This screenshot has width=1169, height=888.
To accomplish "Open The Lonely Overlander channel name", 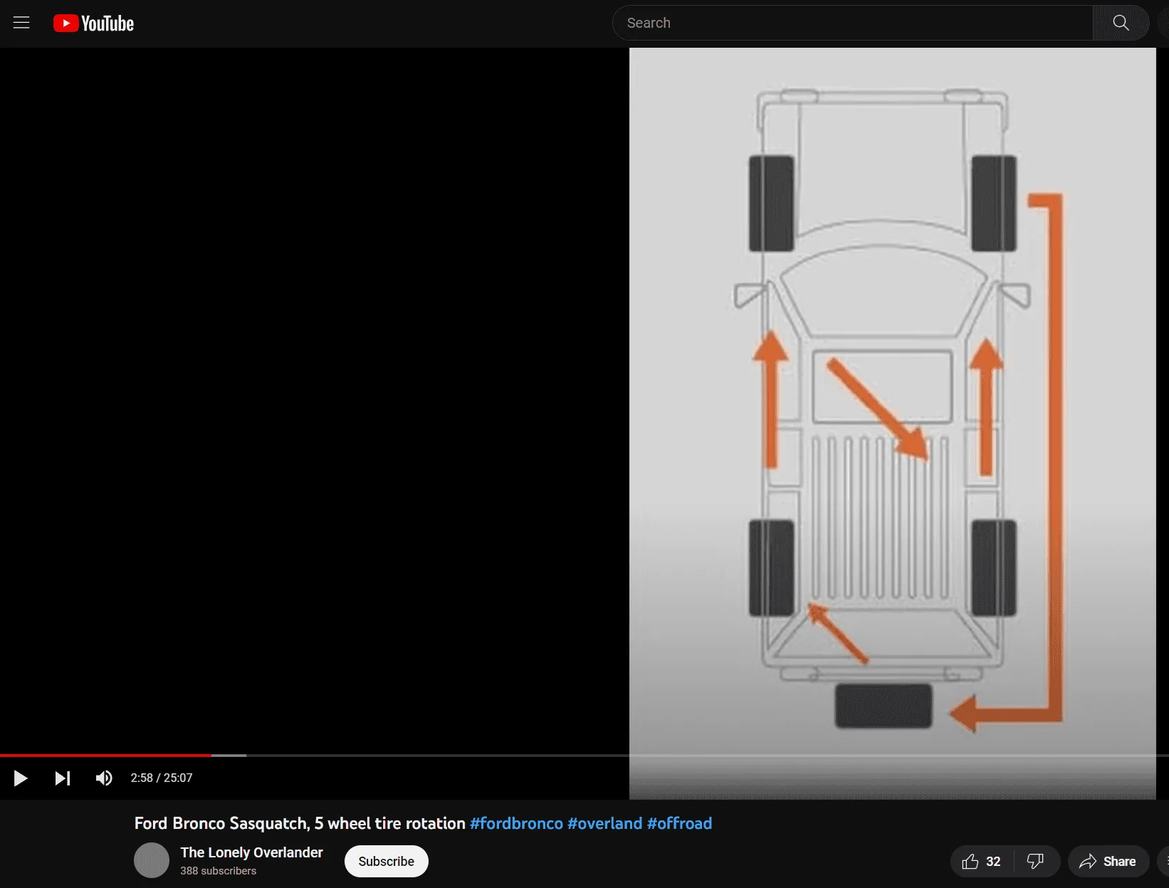I will (x=251, y=852).
